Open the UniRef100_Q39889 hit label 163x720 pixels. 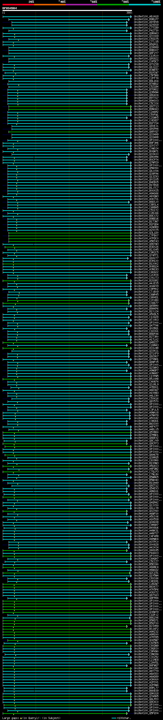point(146,48)
